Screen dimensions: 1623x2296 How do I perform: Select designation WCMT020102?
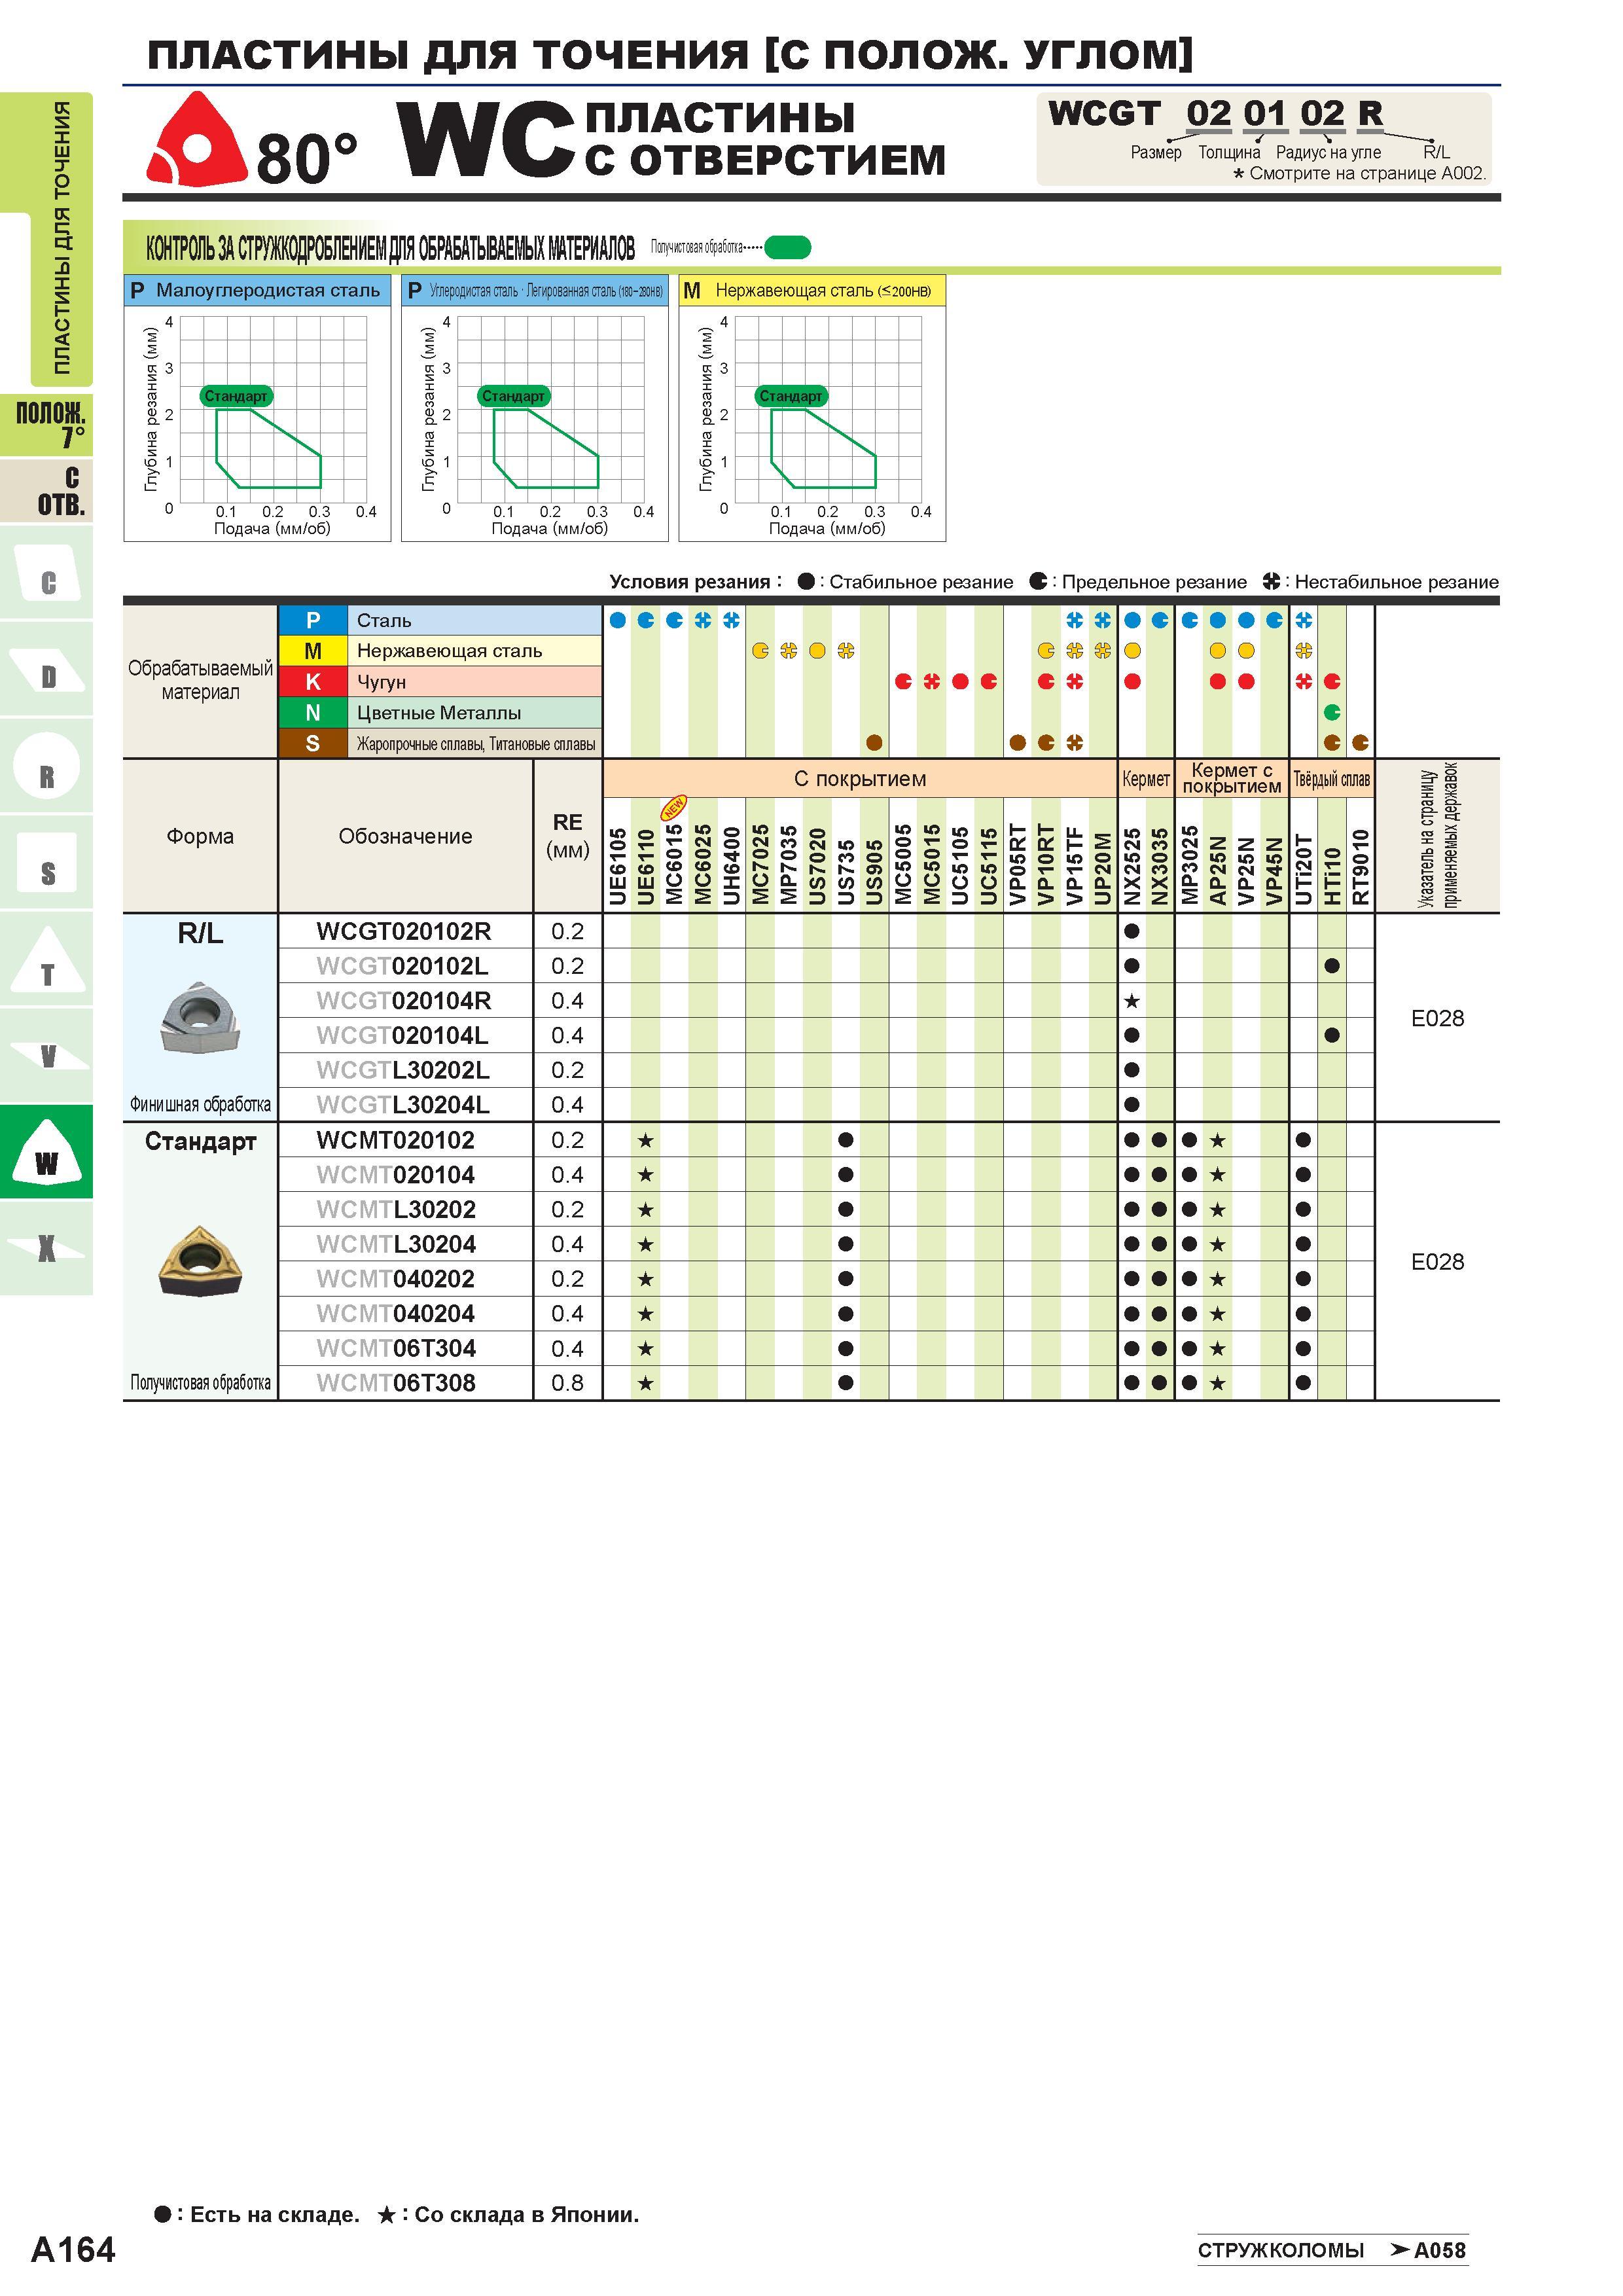click(396, 1140)
